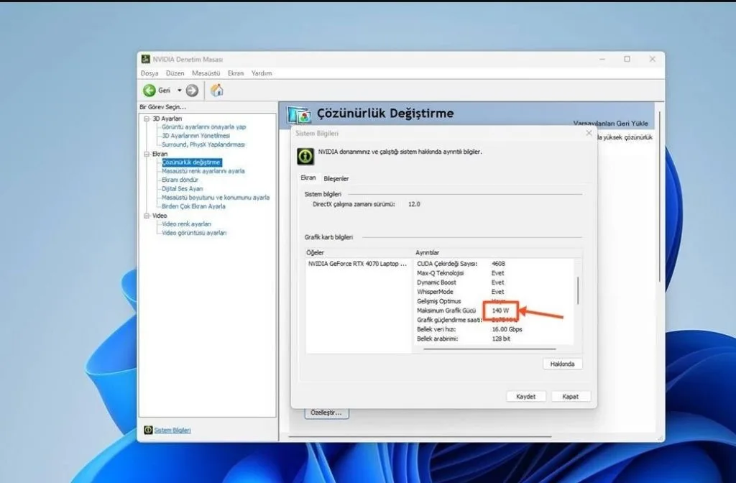Click Varsayılanları Geri Yükle link

[x=610, y=123]
